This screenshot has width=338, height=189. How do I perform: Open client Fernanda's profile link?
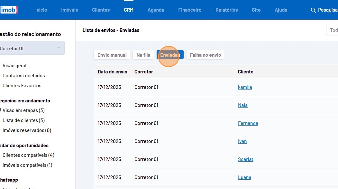pos(248,123)
